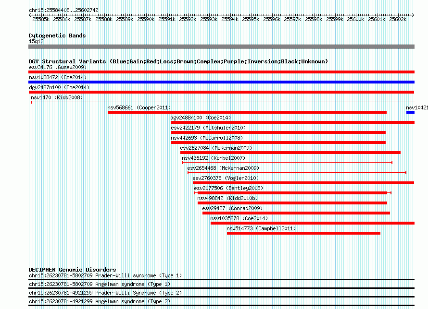Click the DGV Structural Variants track title

(178, 61)
